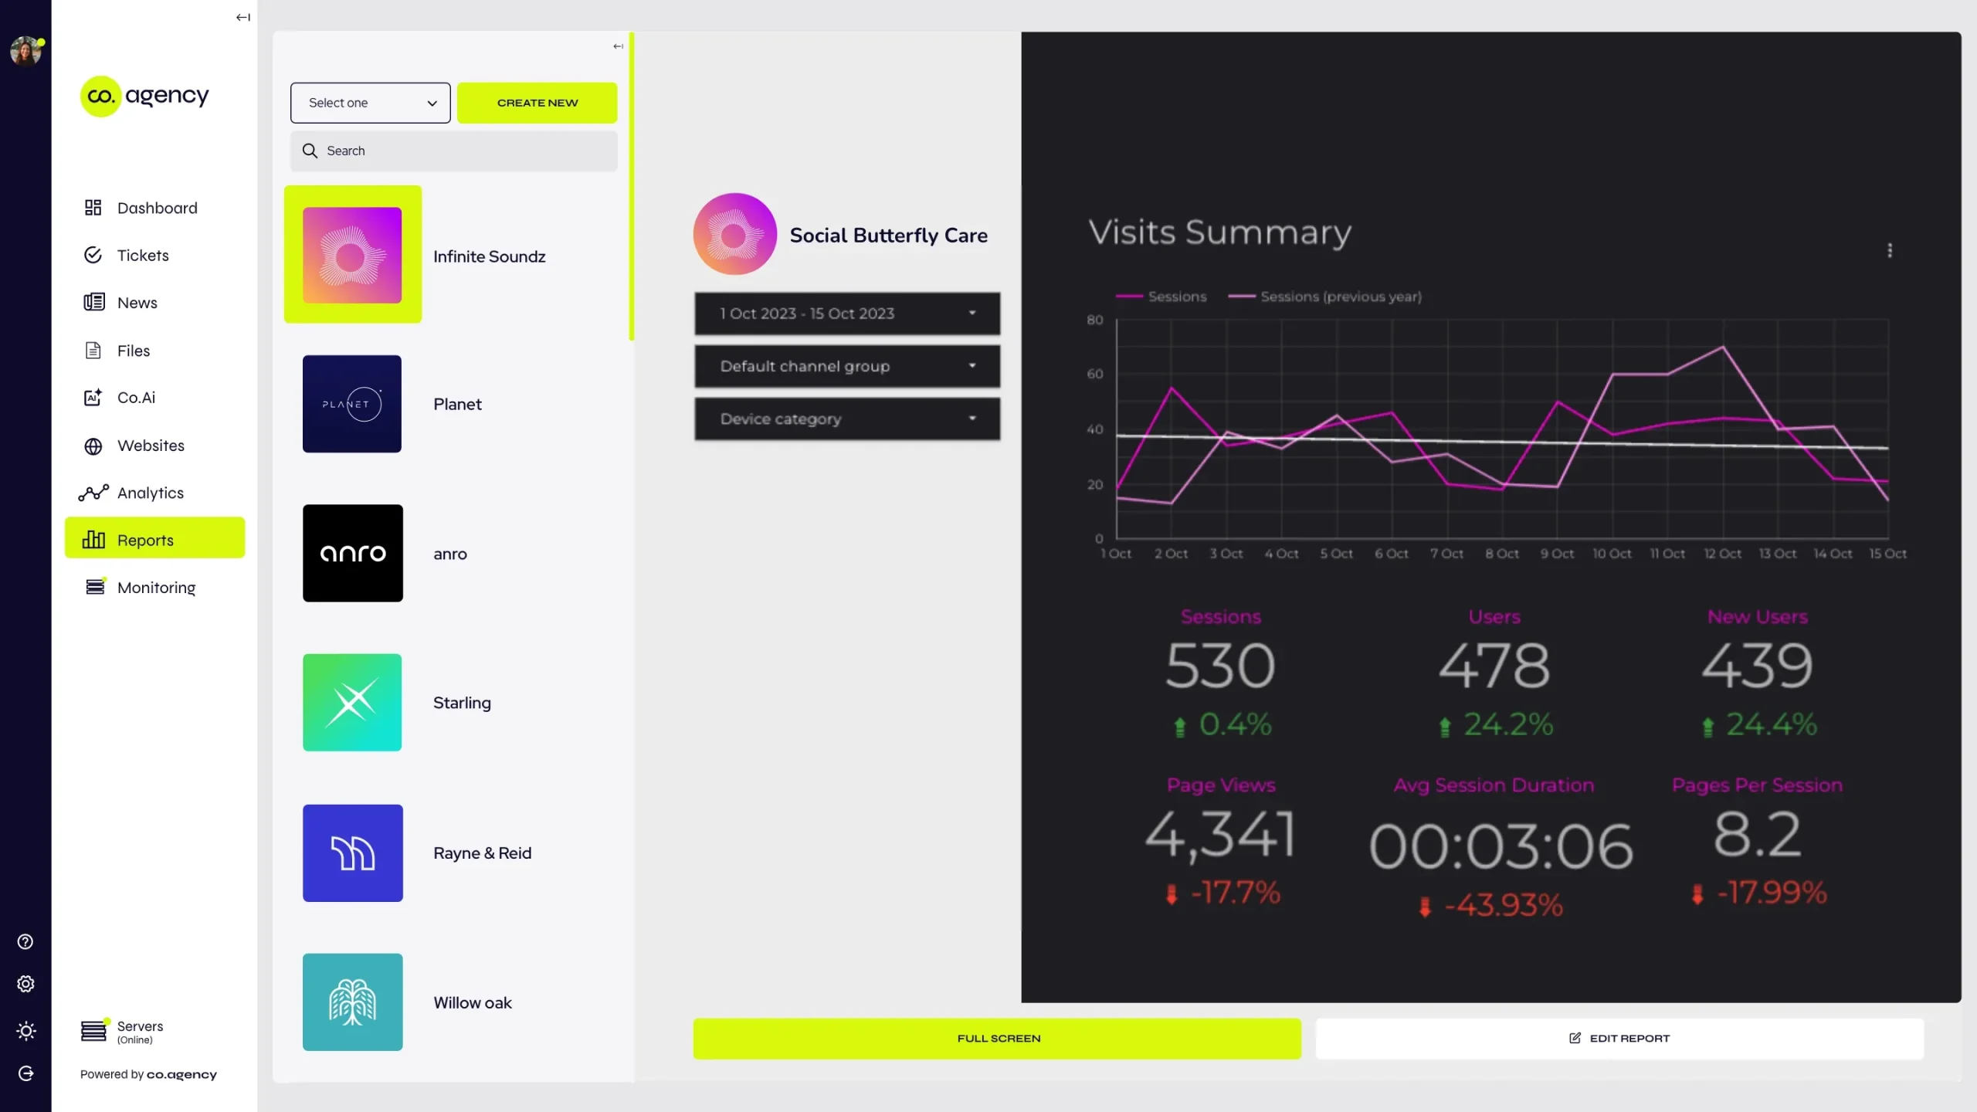This screenshot has width=1977, height=1112.
Task: Open the Select one dropdown
Action: coord(370,102)
